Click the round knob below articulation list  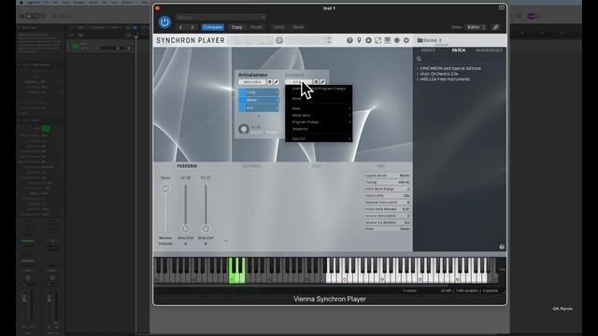[x=244, y=129]
